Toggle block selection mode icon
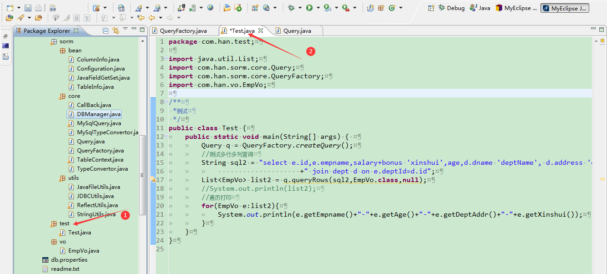 (x=76, y=18)
